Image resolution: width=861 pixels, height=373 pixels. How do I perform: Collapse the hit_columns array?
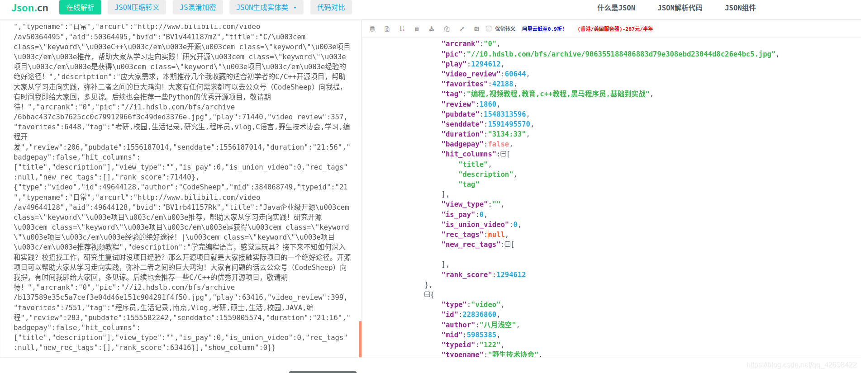(x=503, y=154)
